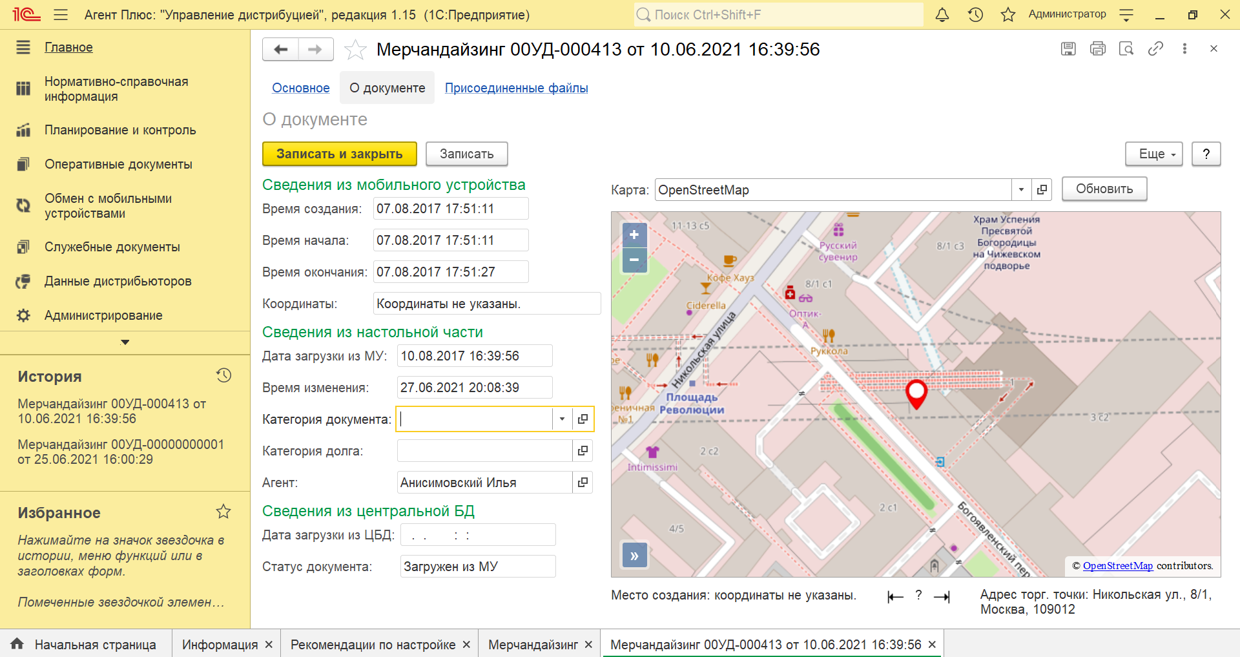The image size is (1240, 657).
Task: Click the Время создания field
Action: pos(451,209)
